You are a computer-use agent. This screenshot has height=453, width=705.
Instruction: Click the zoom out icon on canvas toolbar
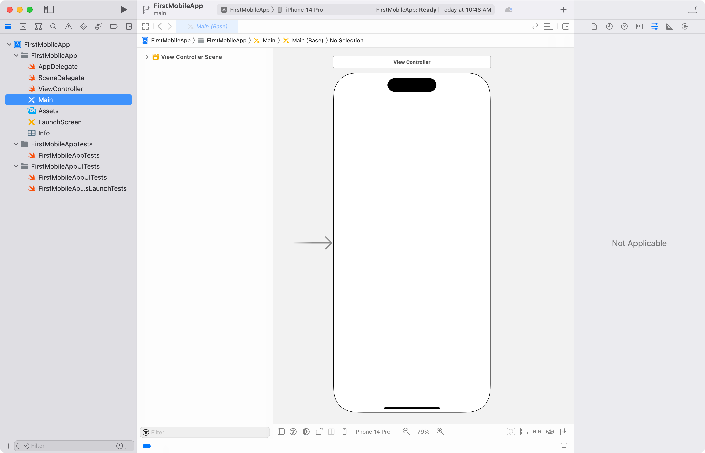406,431
